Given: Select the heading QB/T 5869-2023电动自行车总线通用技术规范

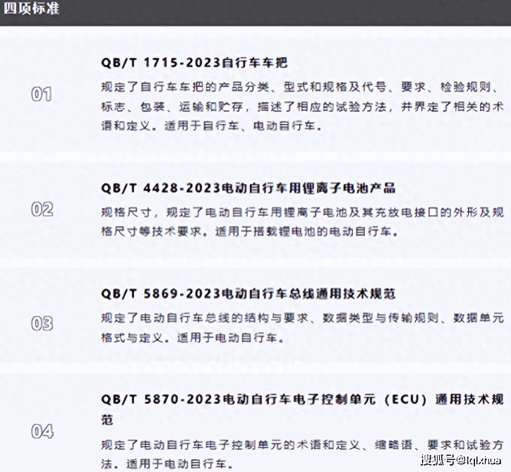Looking at the screenshot, I should point(248,294).
